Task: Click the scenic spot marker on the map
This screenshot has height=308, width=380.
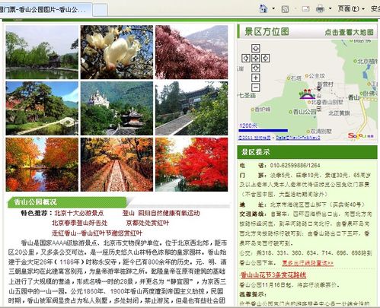Action: tap(307, 94)
